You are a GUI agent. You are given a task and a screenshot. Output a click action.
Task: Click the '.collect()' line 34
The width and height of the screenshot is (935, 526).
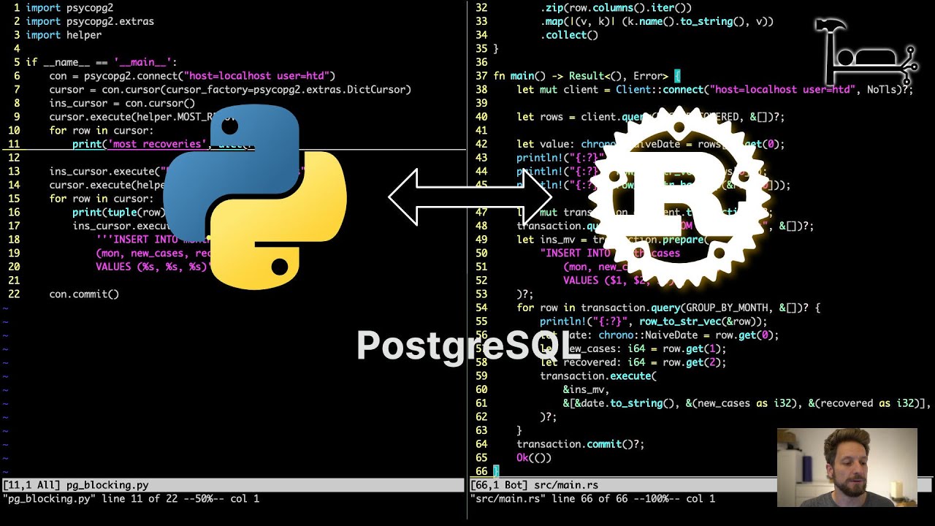[x=569, y=35]
